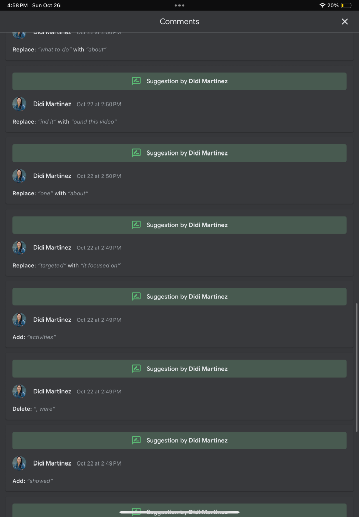Tap the suggestion icon above Delete ', were'
This screenshot has height=517, width=359.
pos(136,369)
